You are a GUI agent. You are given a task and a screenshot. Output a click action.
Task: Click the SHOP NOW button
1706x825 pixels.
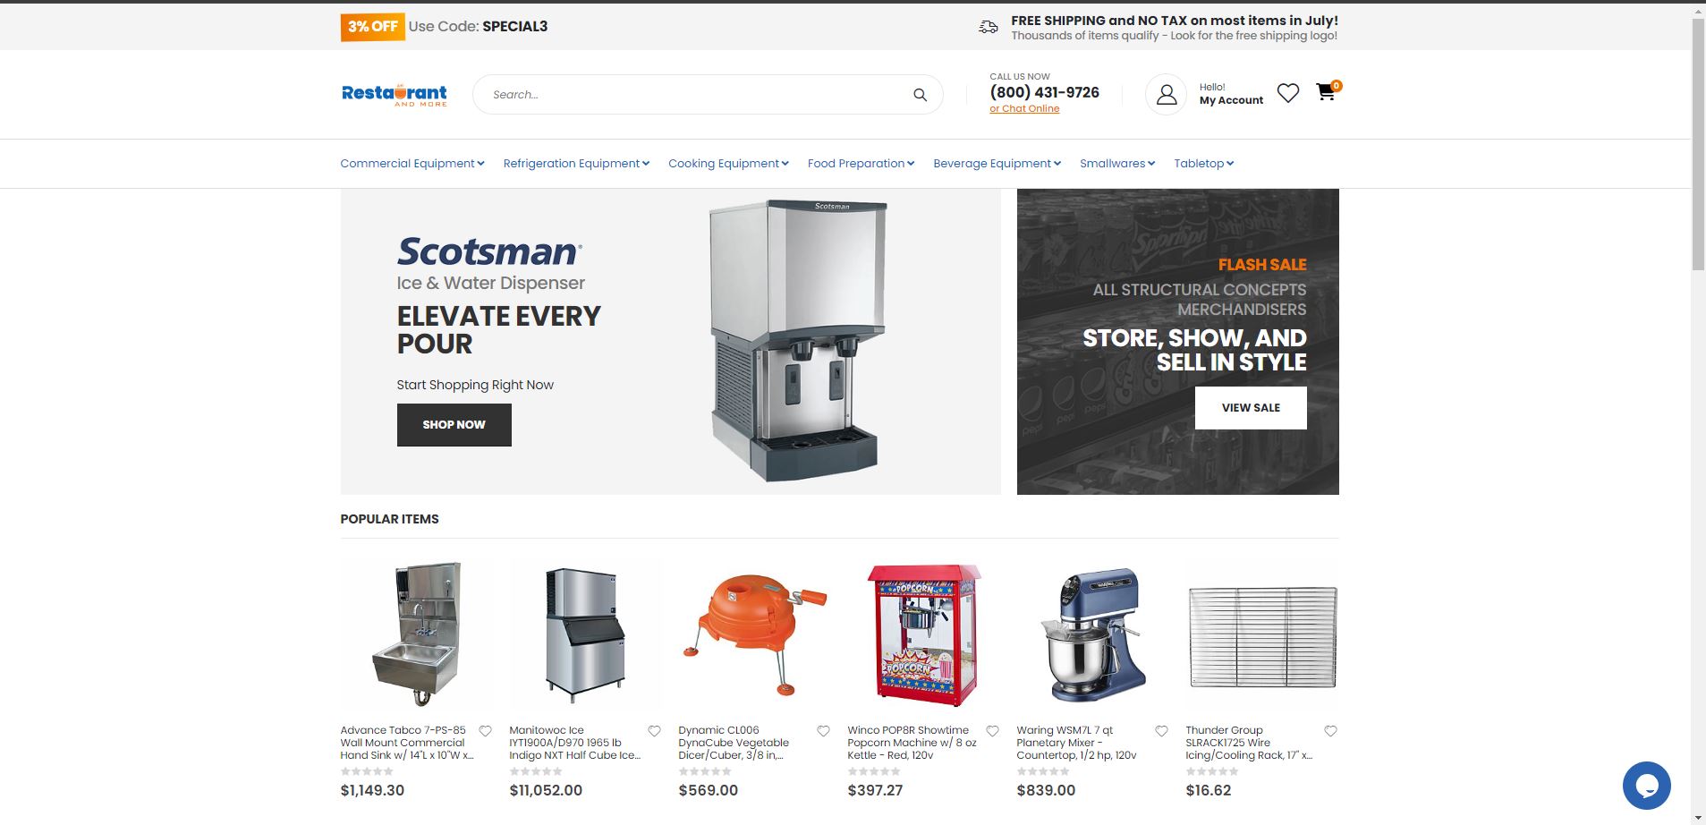click(x=454, y=425)
